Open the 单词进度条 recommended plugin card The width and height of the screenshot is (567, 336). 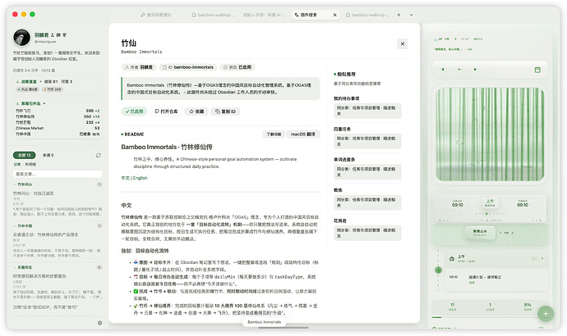pos(367,168)
